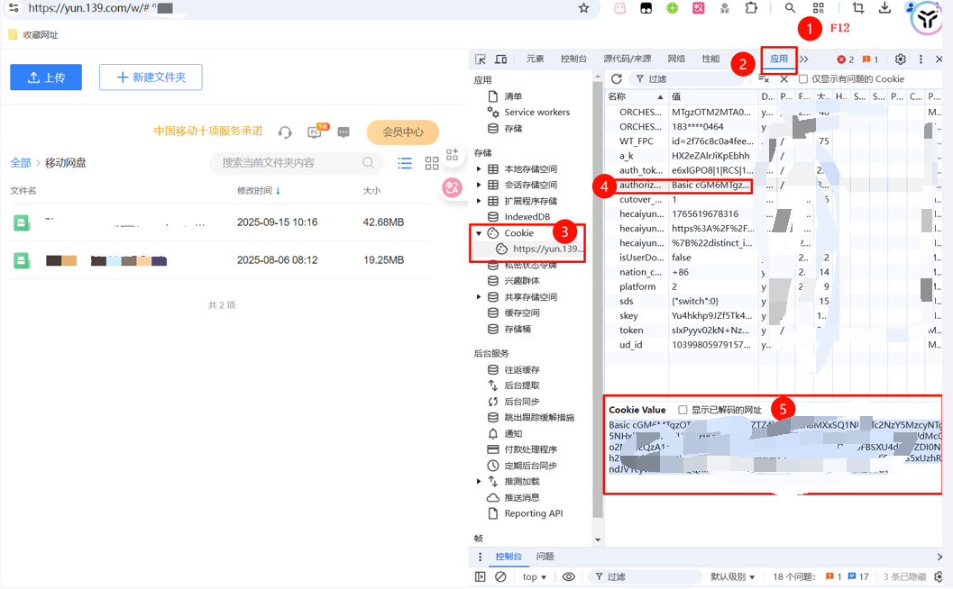The width and height of the screenshot is (953, 589).
Task: Open the message chat icon
Action: [344, 131]
